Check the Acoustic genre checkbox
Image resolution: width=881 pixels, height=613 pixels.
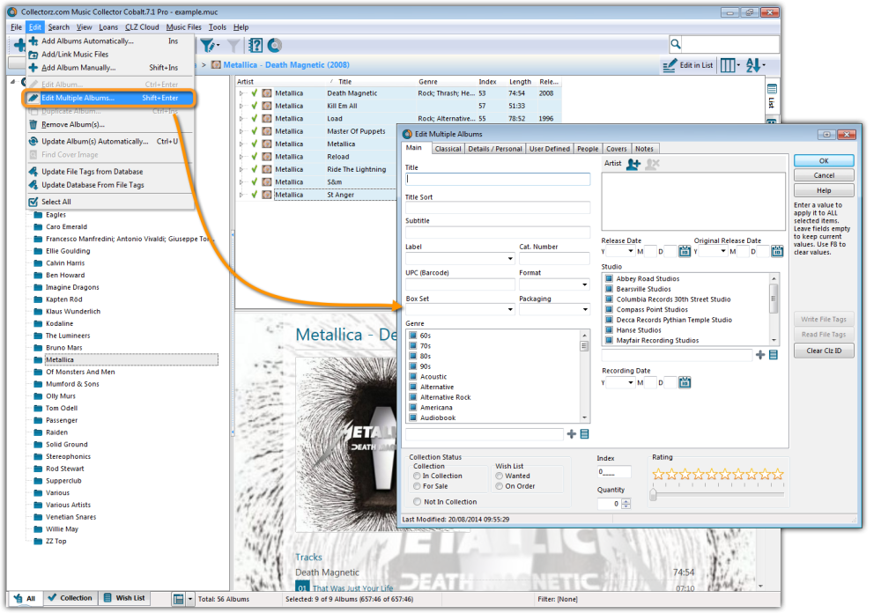(x=413, y=377)
